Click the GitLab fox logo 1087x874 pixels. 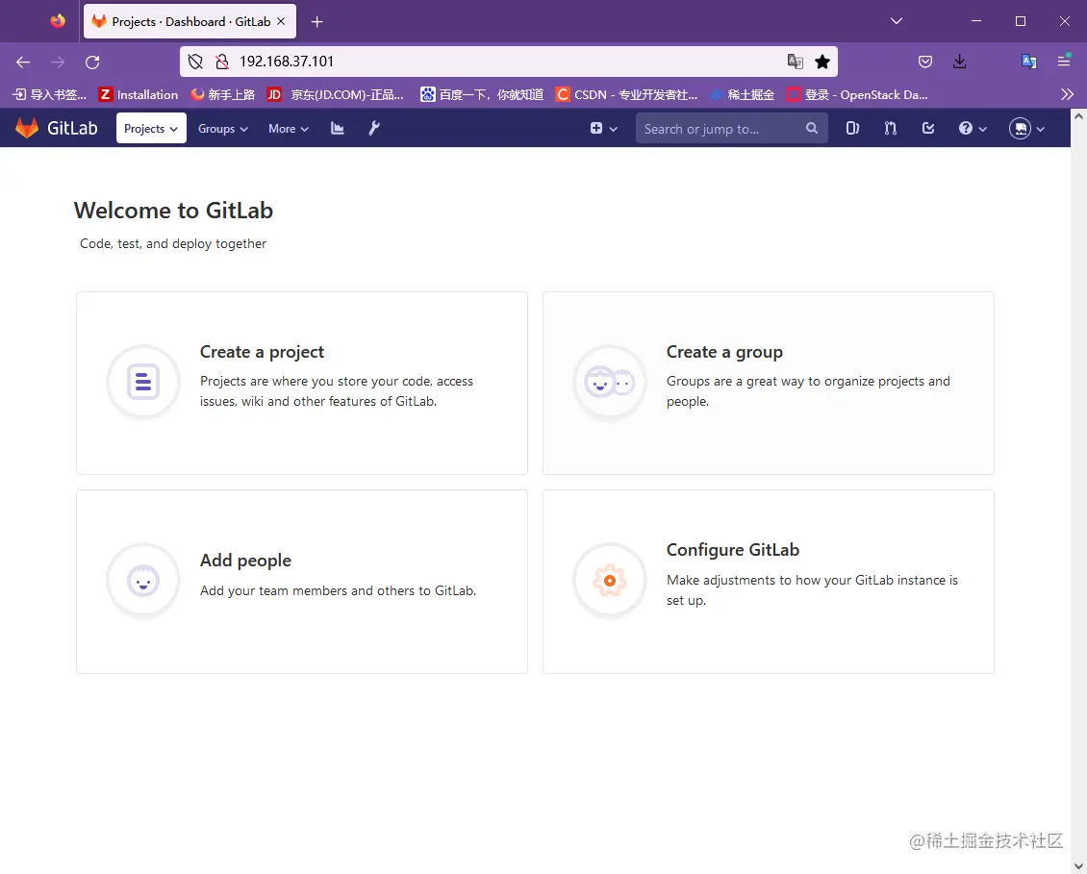pos(27,128)
